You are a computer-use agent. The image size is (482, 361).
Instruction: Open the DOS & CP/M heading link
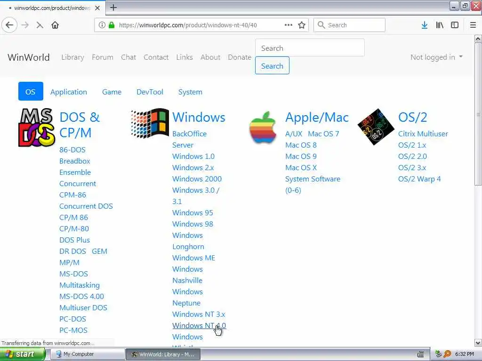coord(79,125)
